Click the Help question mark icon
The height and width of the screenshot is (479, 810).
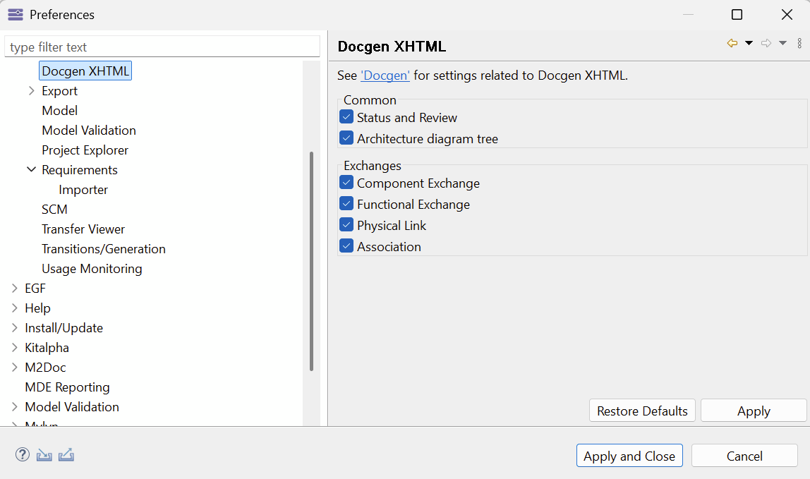pyautogui.click(x=23, y=455)
